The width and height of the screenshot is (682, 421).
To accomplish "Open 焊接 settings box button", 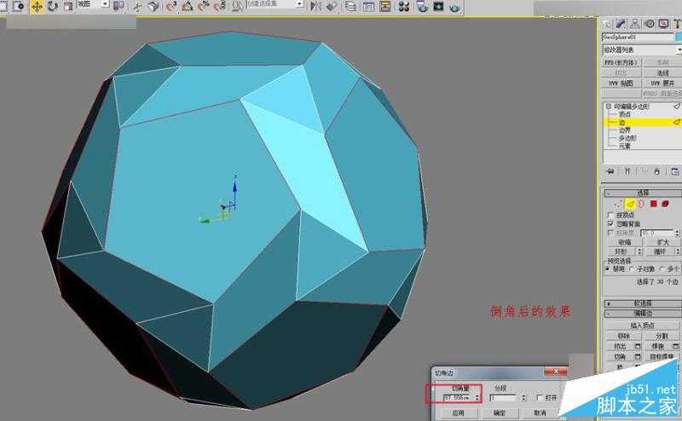I will pyautogui.click(x=676, y=346).
